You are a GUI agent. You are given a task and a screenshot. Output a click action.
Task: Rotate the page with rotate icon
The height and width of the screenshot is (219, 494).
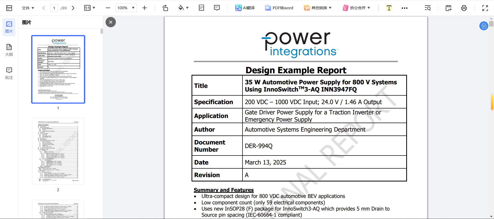click(x=165, y=8)
